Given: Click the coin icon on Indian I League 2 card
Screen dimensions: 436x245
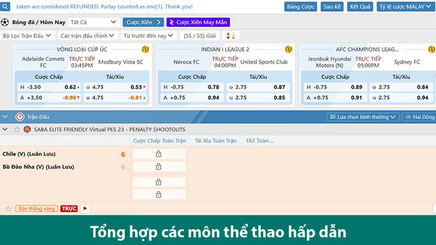Looking at the screenshot, I should (x=289, y=50).
